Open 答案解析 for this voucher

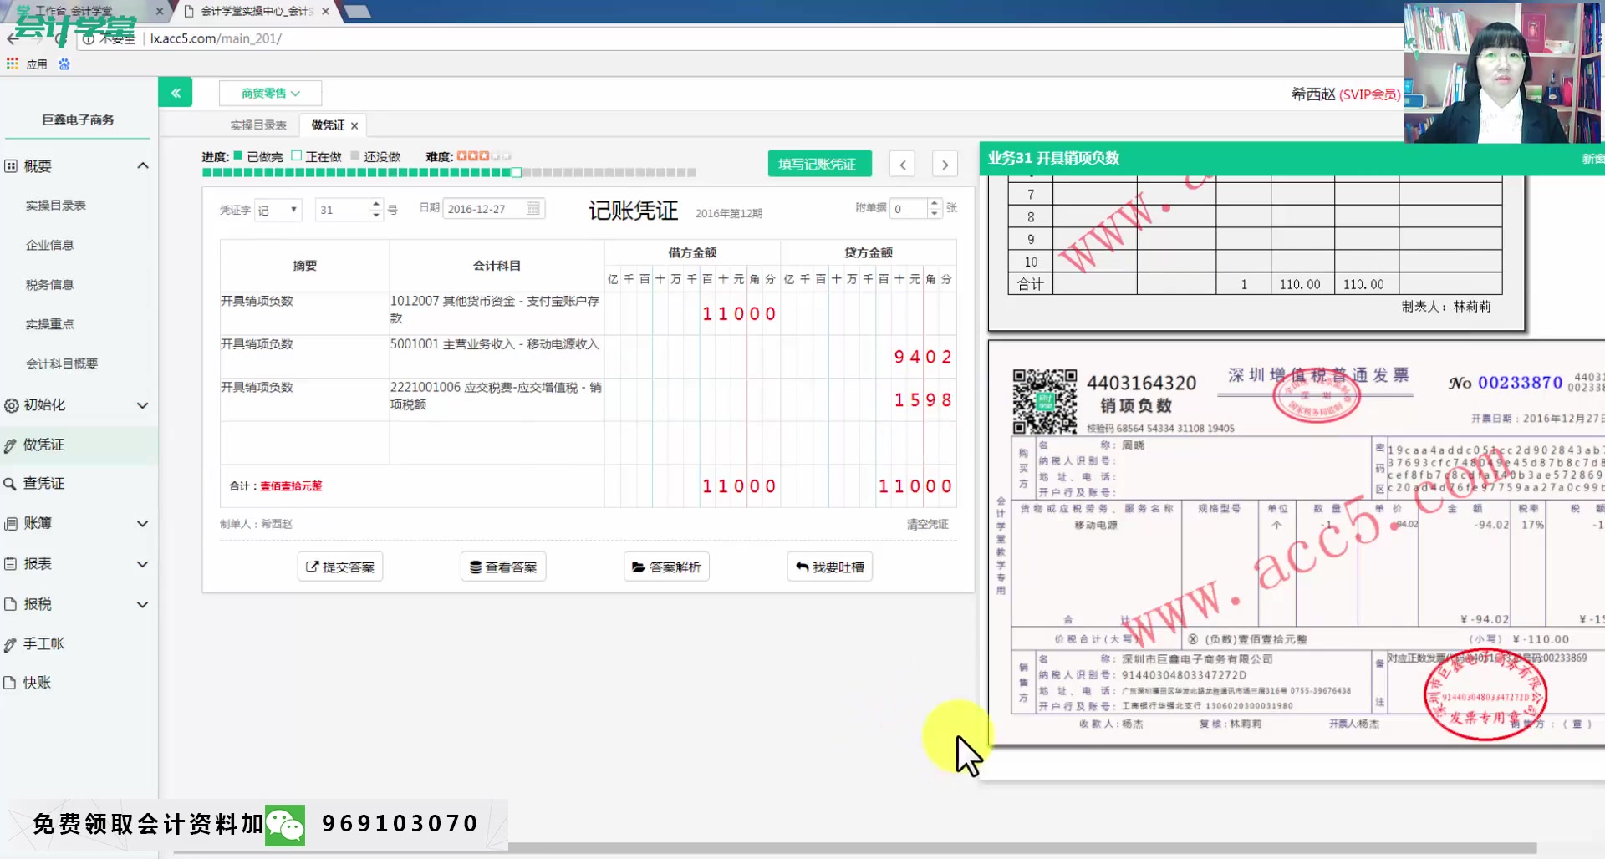pos(665,566)
